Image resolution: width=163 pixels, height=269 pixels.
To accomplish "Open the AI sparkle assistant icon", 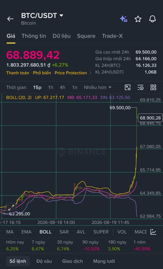I will pos(123,19).
